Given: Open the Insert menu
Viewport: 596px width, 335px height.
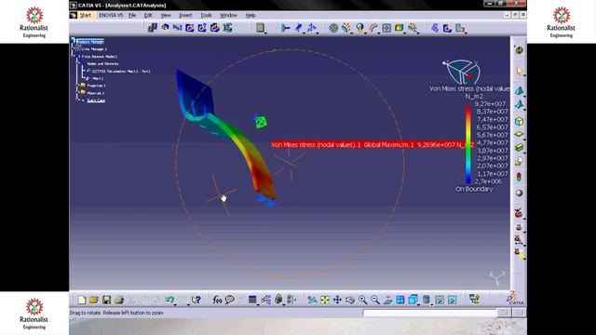Looking at the screenshot, I should pyautogui.click(x=185, y=15).
